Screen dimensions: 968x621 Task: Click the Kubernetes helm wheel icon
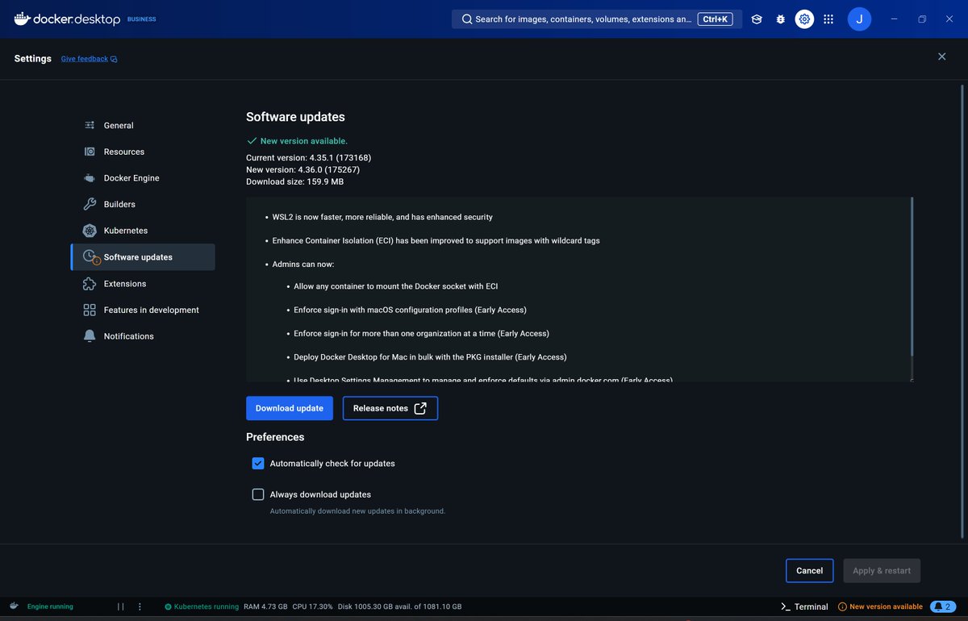(x=90, y=231)
